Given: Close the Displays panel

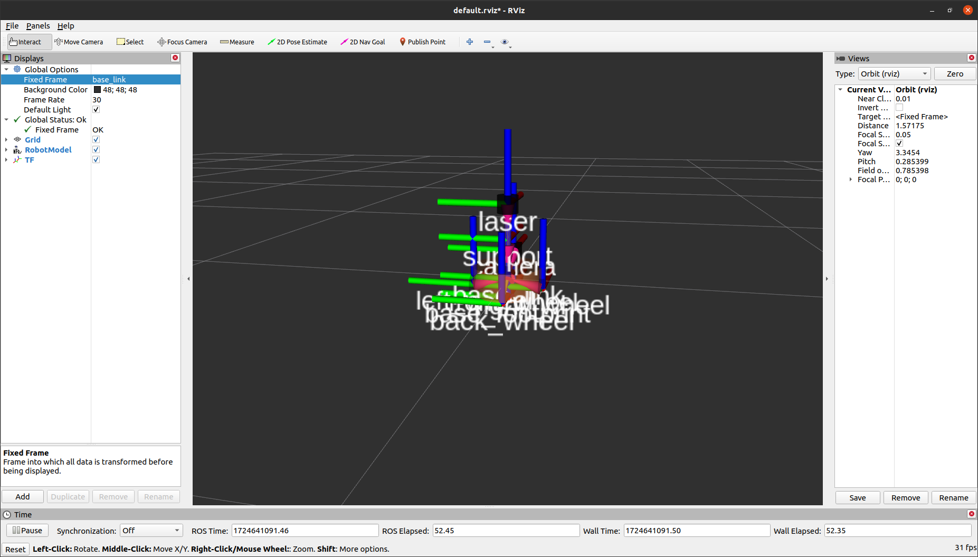Looking at the screenshot, I should [x=175, y=58].
